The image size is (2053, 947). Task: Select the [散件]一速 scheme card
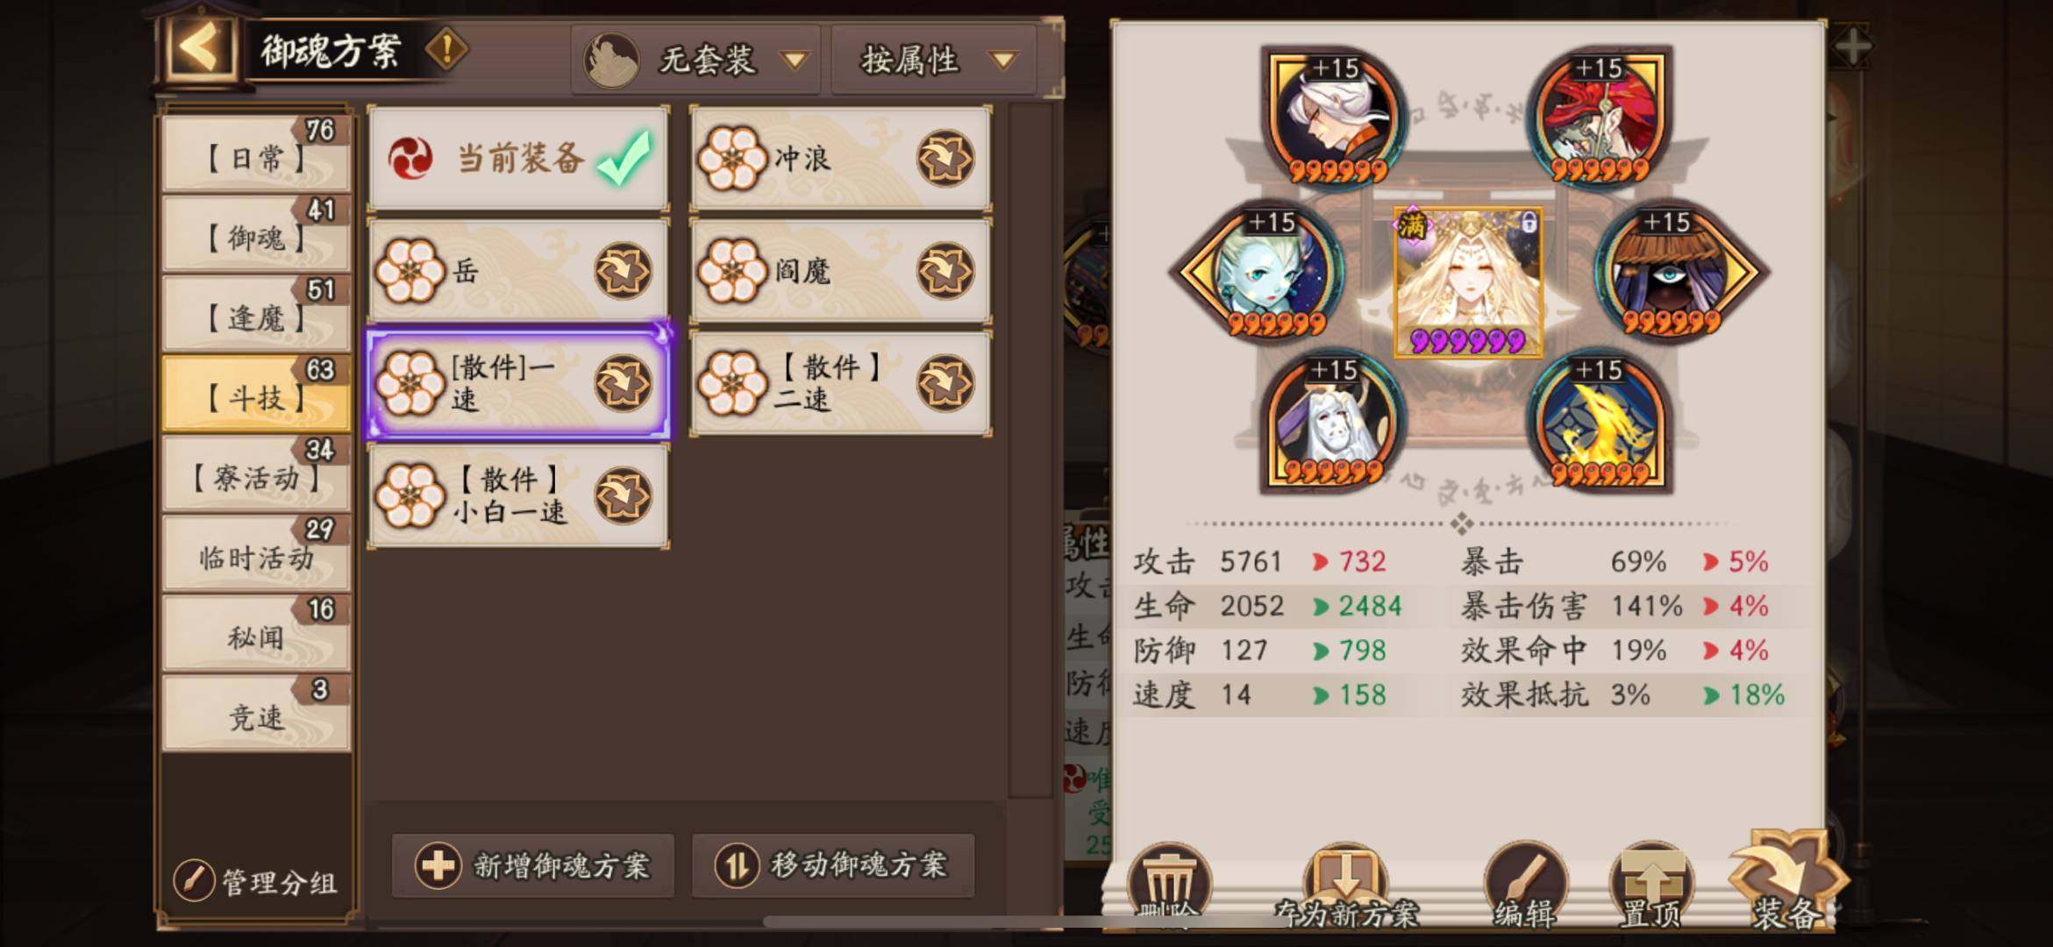(x=517, y=383)
